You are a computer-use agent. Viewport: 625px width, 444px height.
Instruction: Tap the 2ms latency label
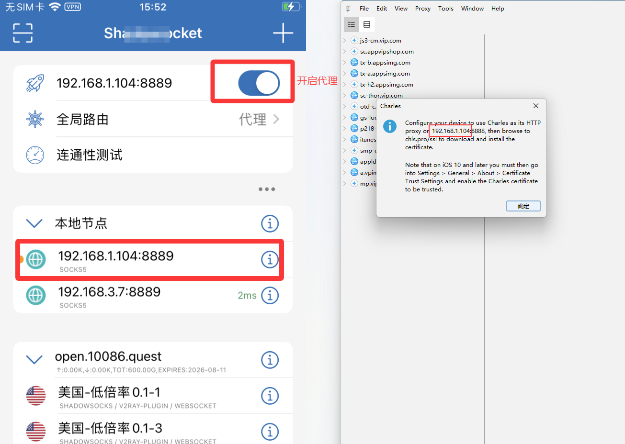point(247,296)
